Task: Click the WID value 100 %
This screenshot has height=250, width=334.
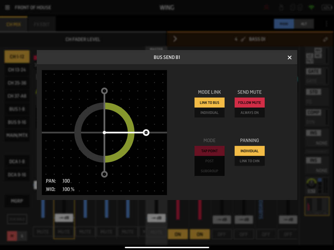Action: [68, 189]
